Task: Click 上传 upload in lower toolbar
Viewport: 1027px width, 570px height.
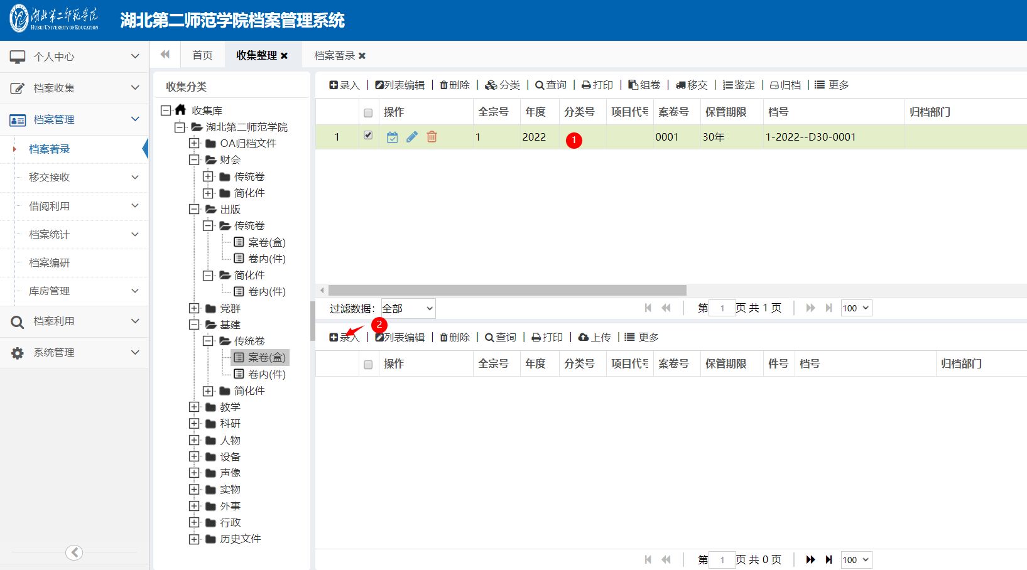Action: (594, 337)
